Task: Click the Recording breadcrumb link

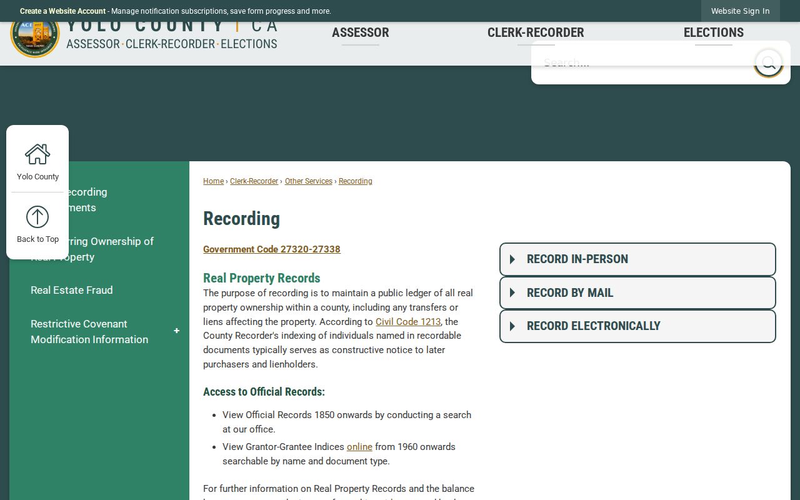Action: 356,181
